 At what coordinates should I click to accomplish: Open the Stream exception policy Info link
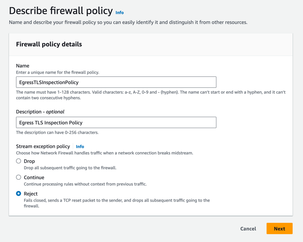[x=80, y=146]
